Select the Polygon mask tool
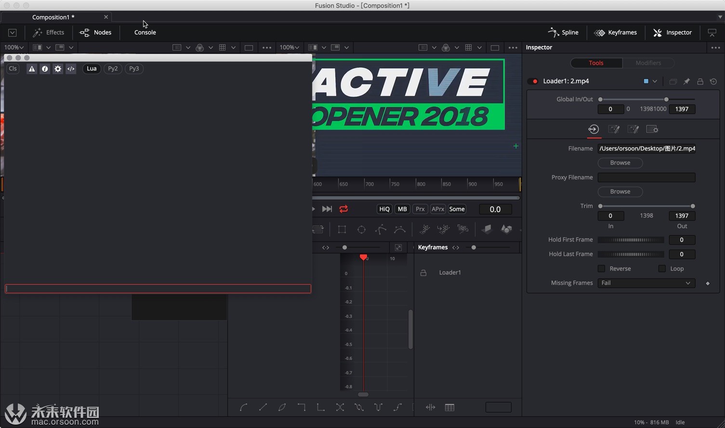The height and width of the screenshot is (428, 725). (381, 229)
